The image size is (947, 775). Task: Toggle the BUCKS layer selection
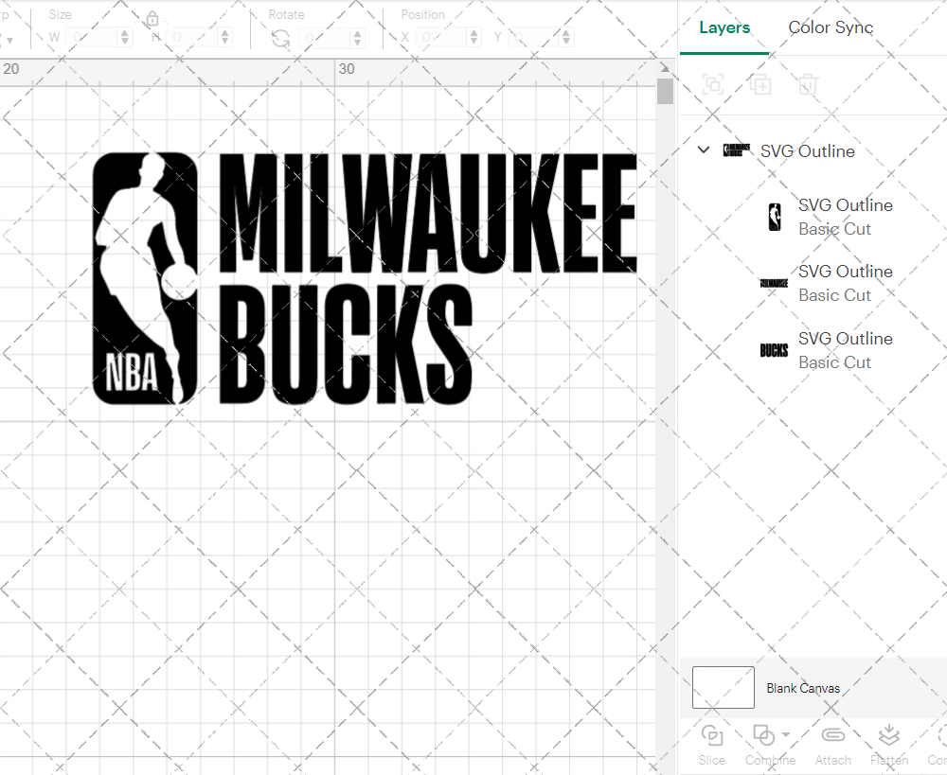point(774,350)
